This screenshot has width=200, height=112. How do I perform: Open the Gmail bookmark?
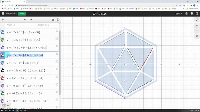pos(4,9)
